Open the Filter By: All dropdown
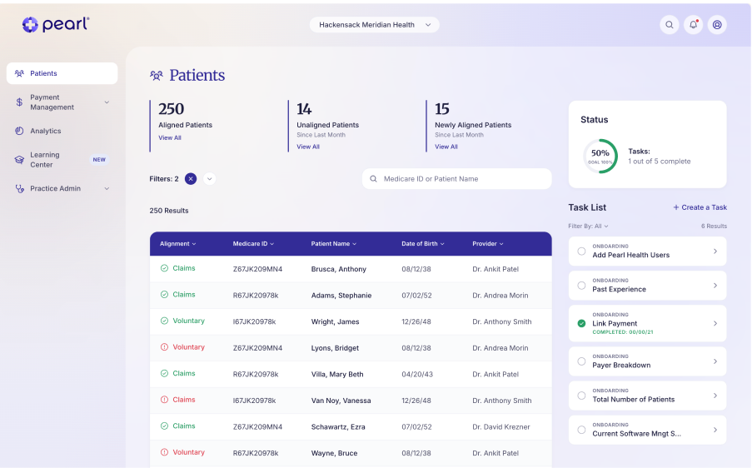752x468 pixels. (588, 227)
